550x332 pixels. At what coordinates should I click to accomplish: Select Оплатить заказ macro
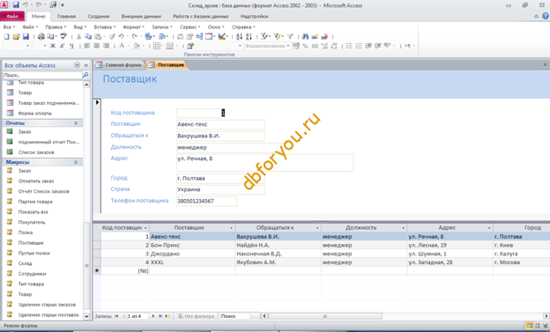36,181
